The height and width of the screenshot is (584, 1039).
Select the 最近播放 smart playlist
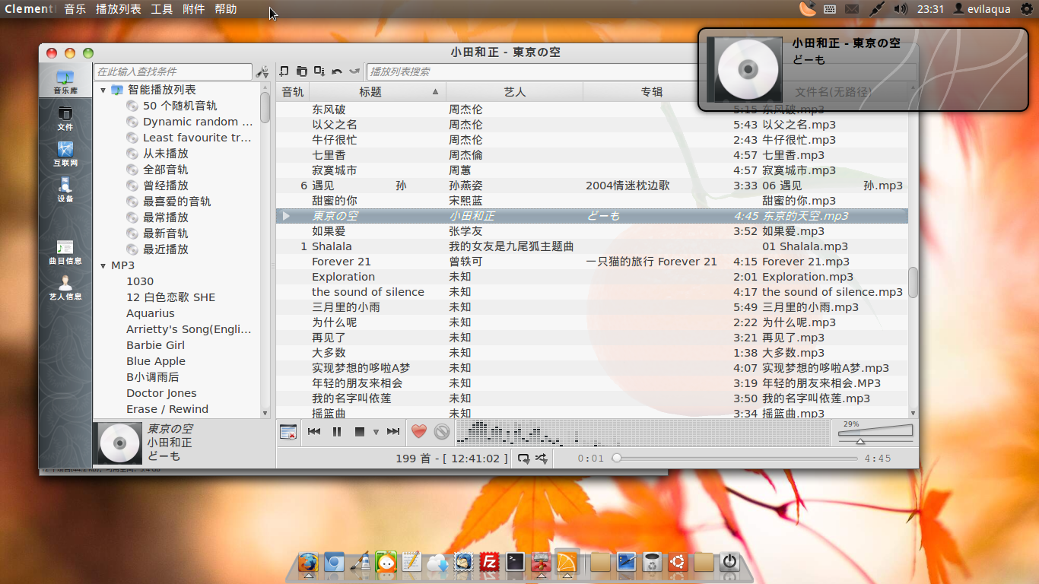pos(165,250)
